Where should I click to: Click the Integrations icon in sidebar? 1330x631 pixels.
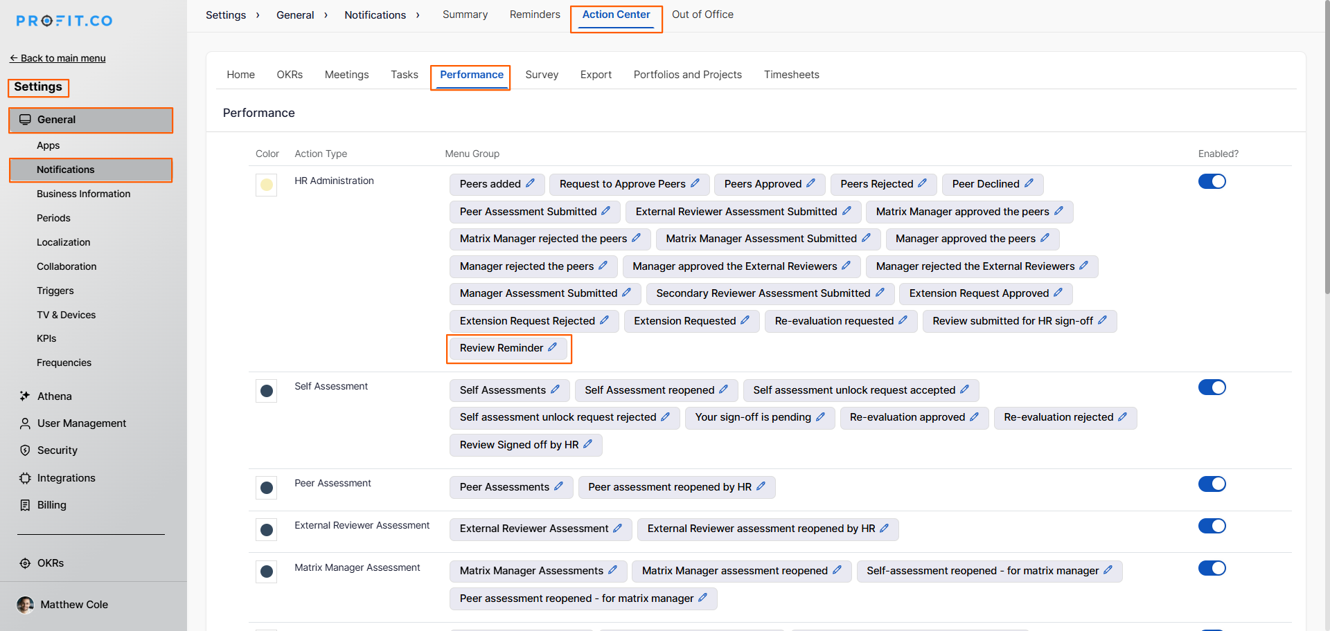pyautogui.click(x=25, y=478)
